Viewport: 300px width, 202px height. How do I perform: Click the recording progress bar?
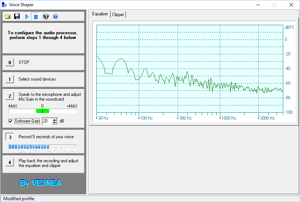click(43, 147)
